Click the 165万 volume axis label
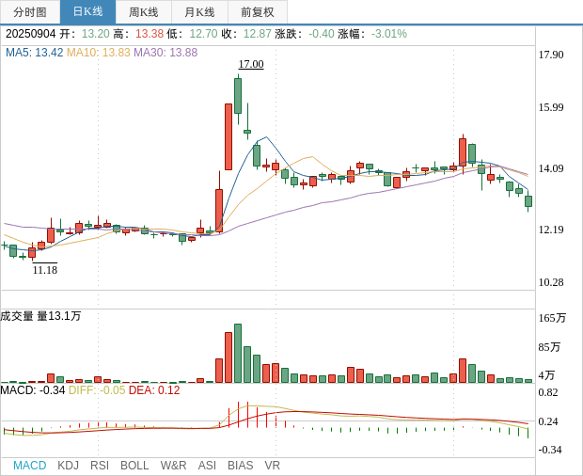Image resolution: width=583 pixels, height=476 pixels. click(x=553, y=318)
